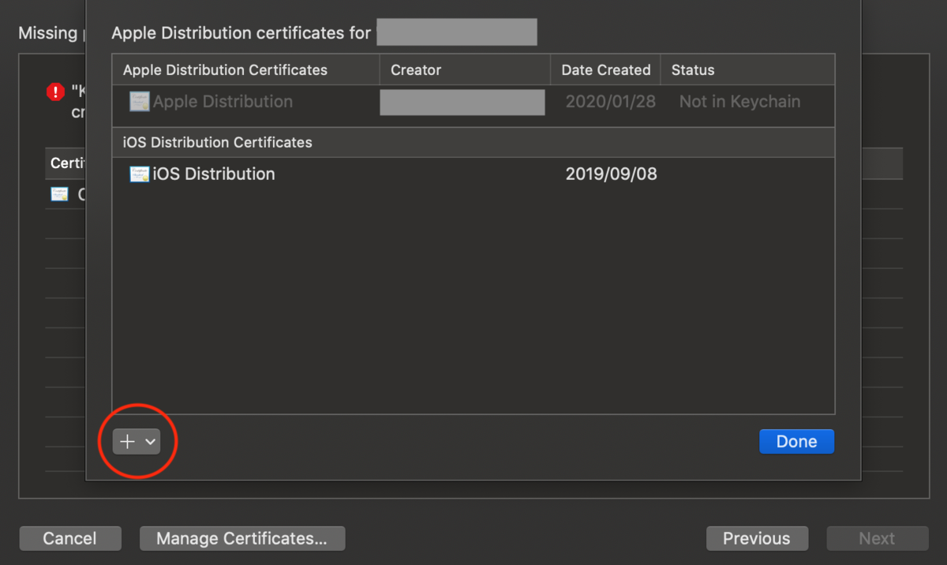Click the redacted creator cell of Apple Distribution
Viewport: 947px width, 565px height.
pyautogui.click(x=462, y=102)
